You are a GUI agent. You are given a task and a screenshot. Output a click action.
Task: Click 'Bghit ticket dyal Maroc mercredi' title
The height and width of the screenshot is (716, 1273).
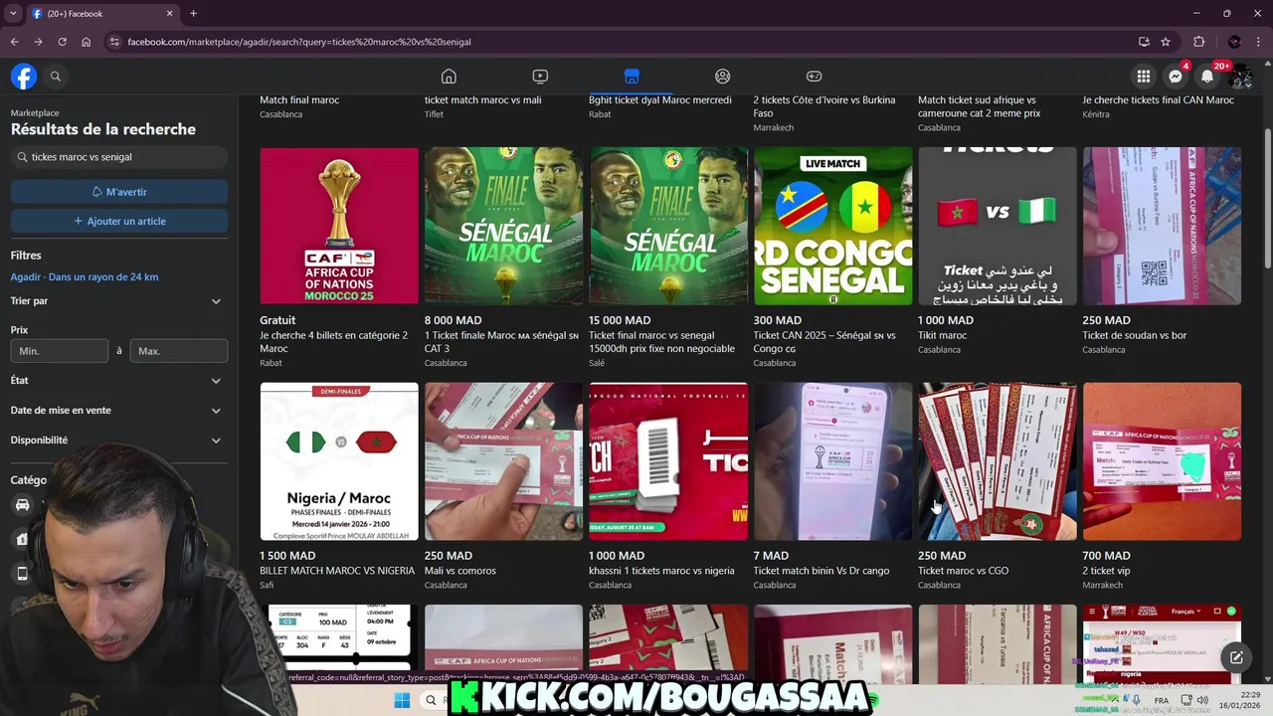[660, 100]
